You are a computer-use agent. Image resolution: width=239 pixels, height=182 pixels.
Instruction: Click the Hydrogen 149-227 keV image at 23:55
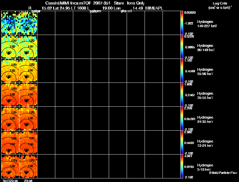10,23
